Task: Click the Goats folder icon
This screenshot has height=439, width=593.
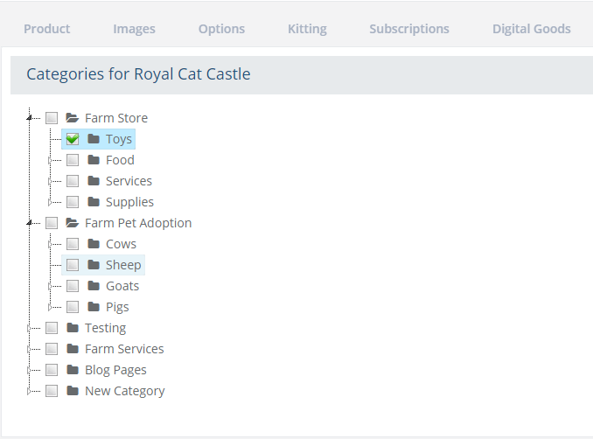Action: click(94, 286)
